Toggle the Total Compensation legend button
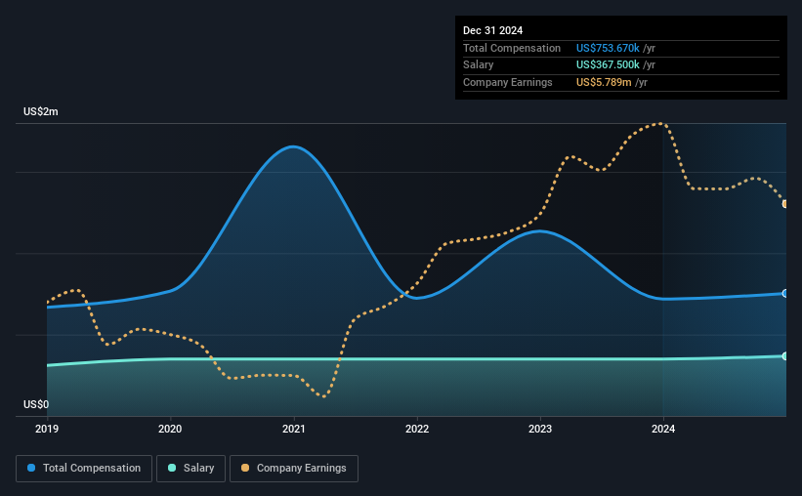Viewport: 802px width, 496px height. tap(84, 469)
